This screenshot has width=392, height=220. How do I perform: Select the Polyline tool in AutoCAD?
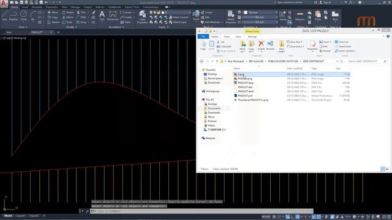(13, 15)
